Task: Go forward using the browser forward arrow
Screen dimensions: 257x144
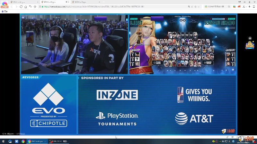Action: point(16,7)
